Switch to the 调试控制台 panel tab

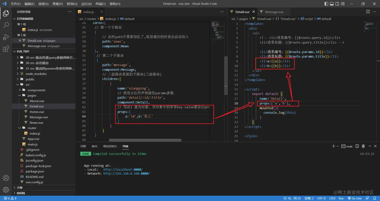[110, 146]
